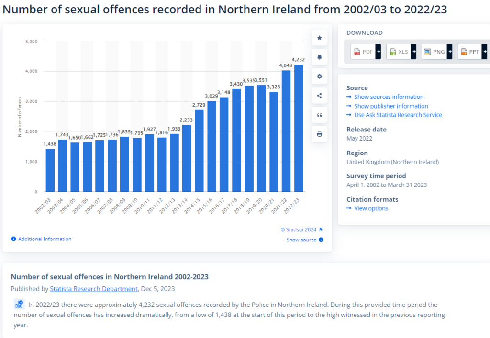
Task: View citation format options
Action: click(371, 208)
